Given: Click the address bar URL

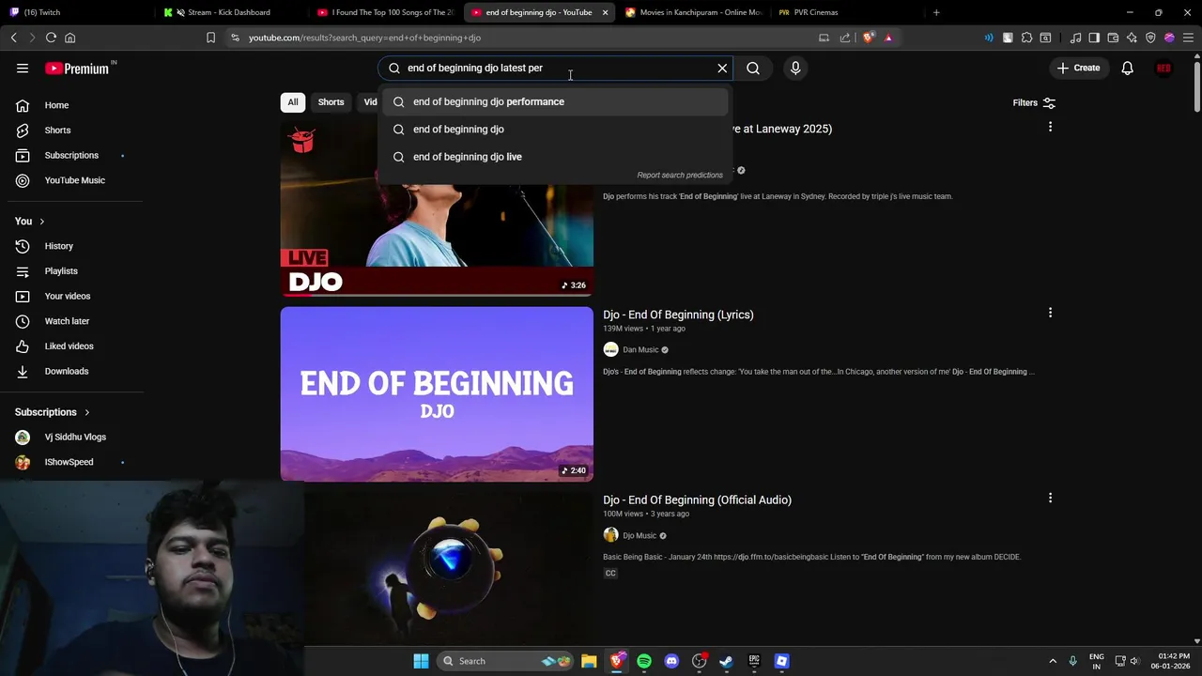Looking at the screenshot, I should 364,38.
